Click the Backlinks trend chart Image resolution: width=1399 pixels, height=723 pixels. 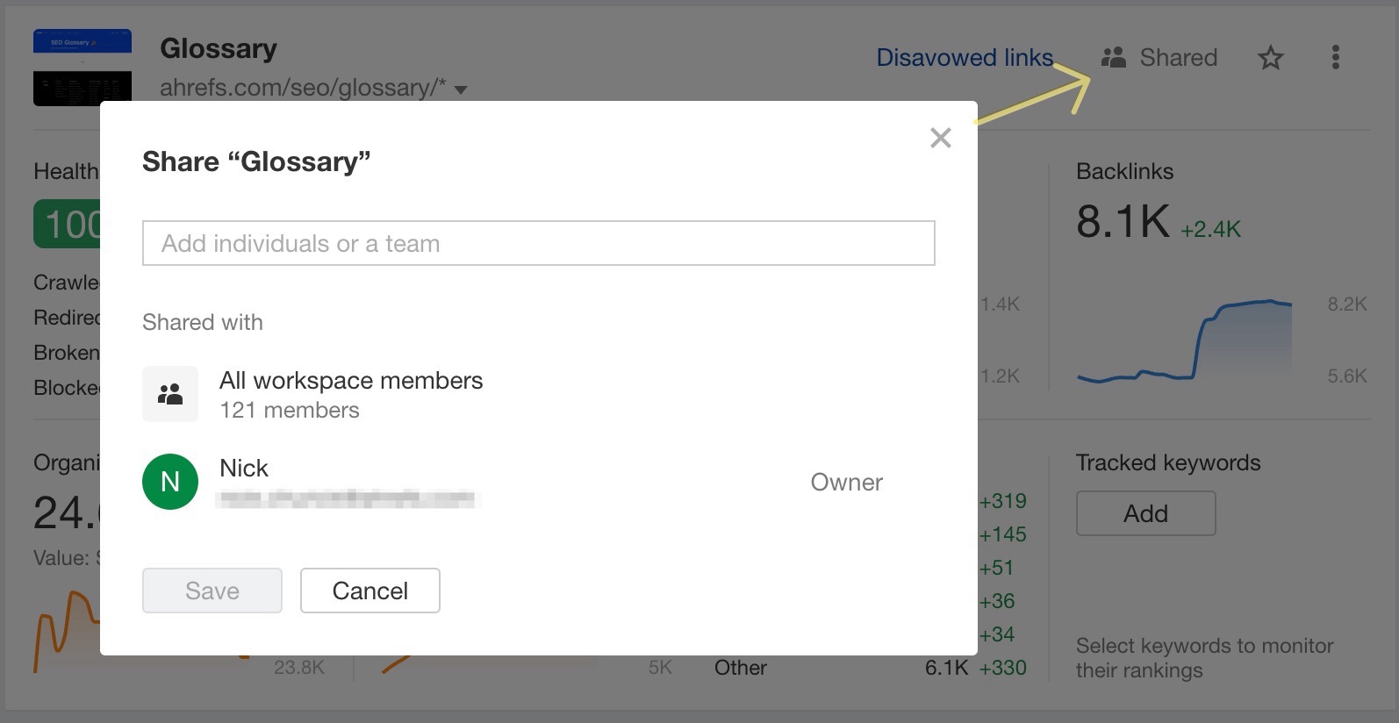(x=1185, y=342)
